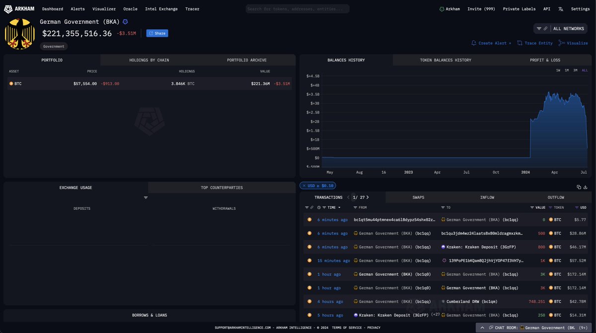Select the 3M chart range
This screenshot has width=596, height=333.
pos(575,70)
